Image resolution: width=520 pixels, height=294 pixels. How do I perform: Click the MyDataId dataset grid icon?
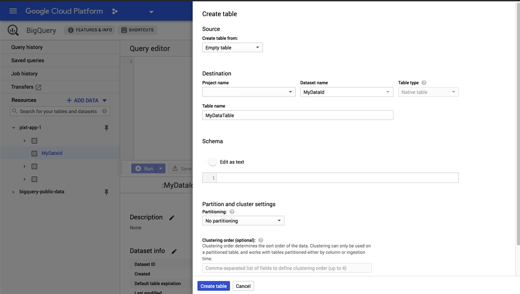34,153
